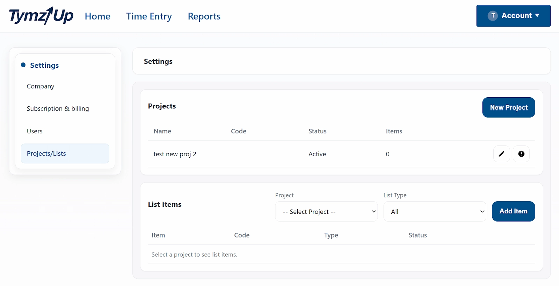
Task: Click the pencil edit icon for test new proj 2
Action: pos(501,154)
